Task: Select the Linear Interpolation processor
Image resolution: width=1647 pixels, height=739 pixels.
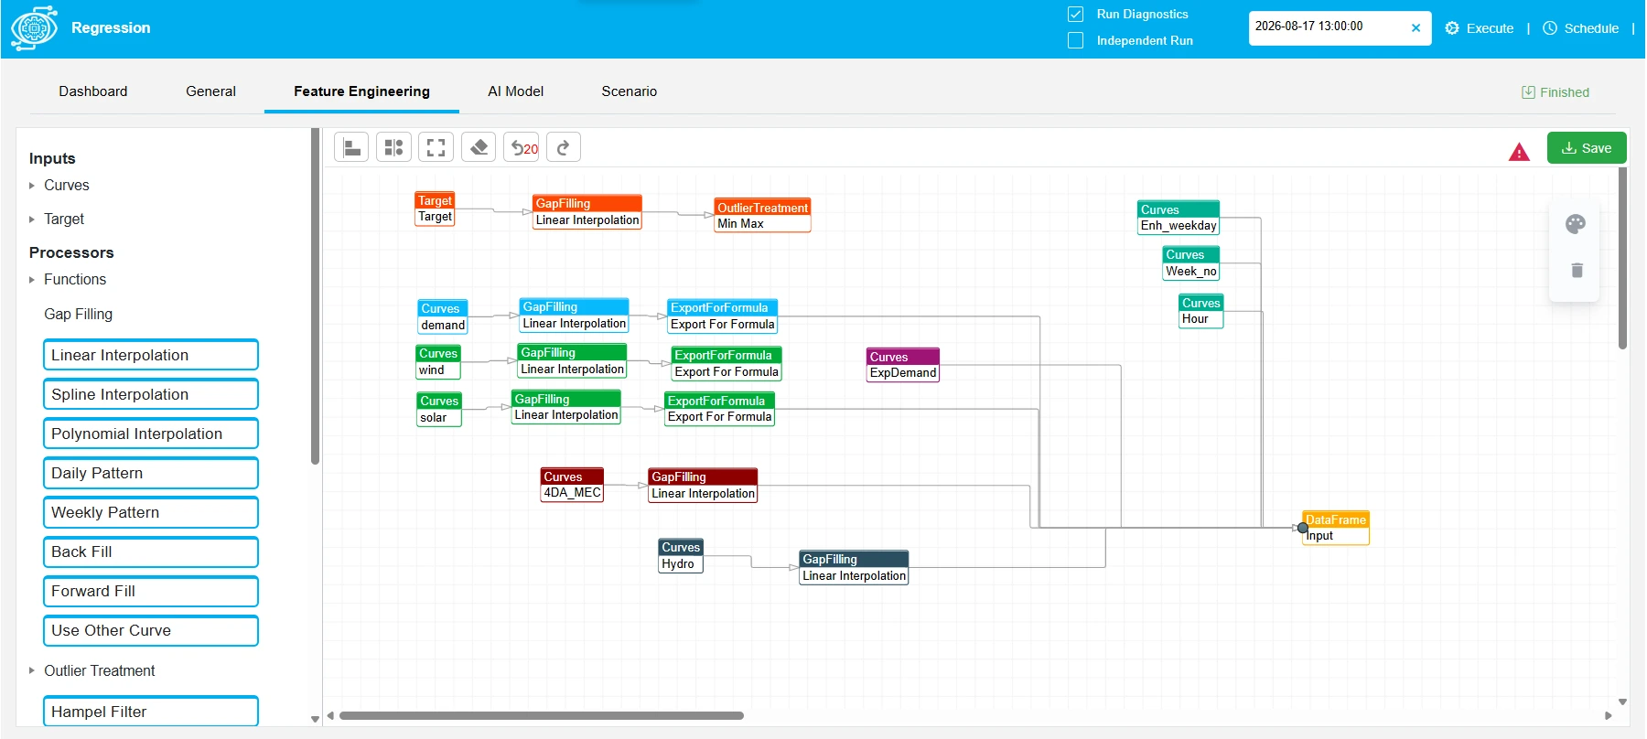Action: click(x=151, y=355)
